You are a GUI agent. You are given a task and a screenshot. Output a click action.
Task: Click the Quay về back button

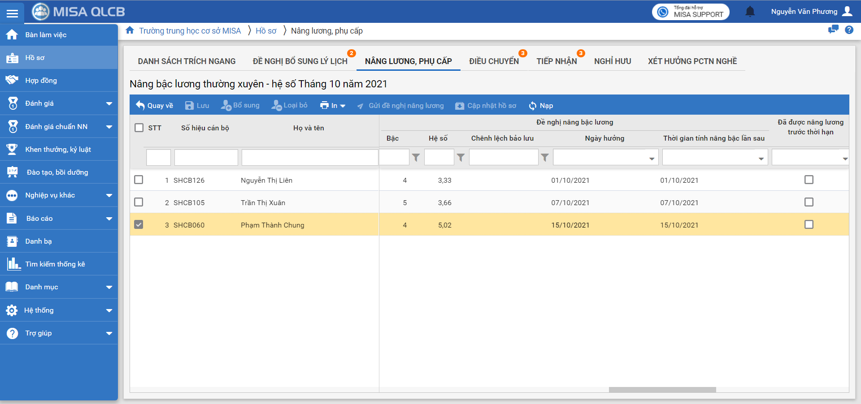point(154,106)
